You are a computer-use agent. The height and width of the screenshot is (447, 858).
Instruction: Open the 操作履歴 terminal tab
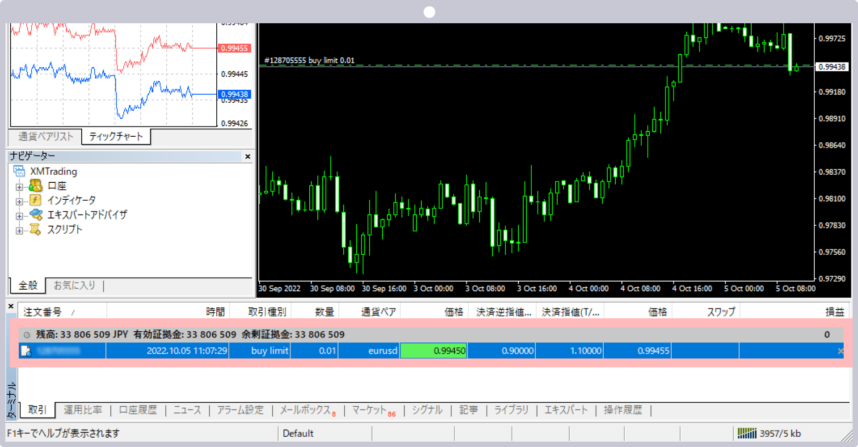click(x=623, y=410)
